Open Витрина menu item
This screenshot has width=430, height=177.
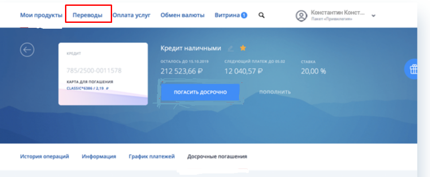pos(227,15)
